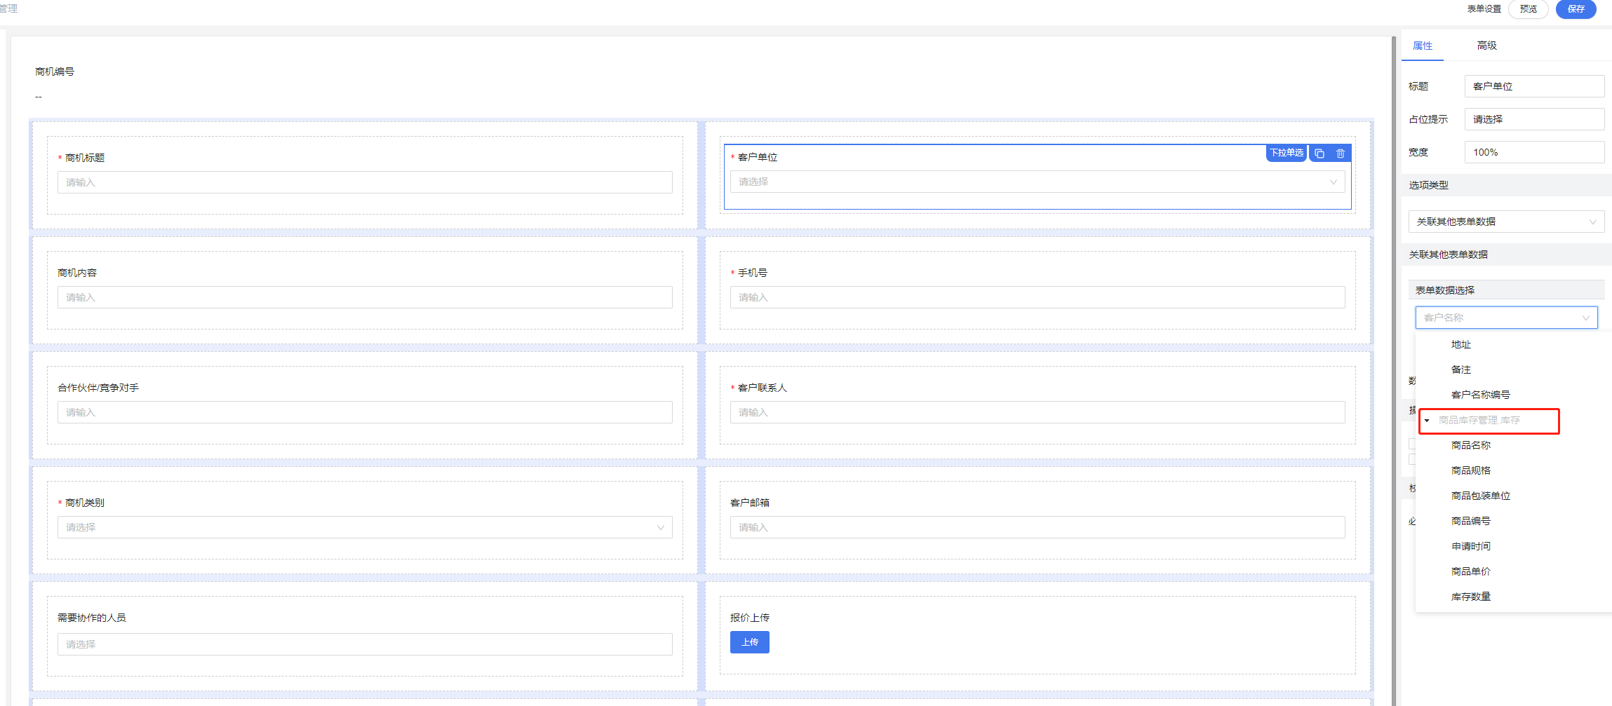Select 商品规格 option
1612x706 pixels.
click(1471, 471)
